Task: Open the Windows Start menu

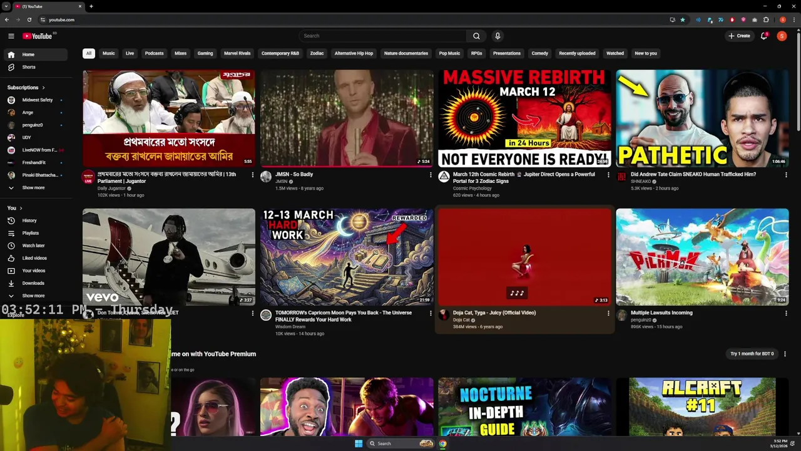Action: click(359, 443)
